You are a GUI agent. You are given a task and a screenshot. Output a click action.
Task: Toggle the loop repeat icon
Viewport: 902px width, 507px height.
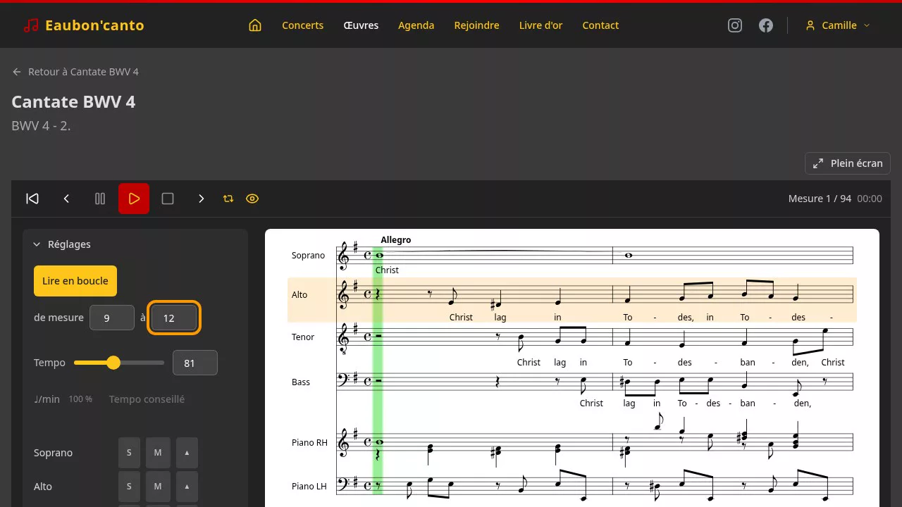pyautogui.click(x=228, y=199)
